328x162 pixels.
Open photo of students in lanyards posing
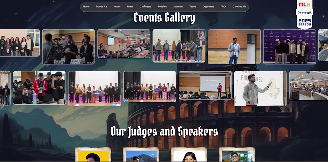coord(20,43)
